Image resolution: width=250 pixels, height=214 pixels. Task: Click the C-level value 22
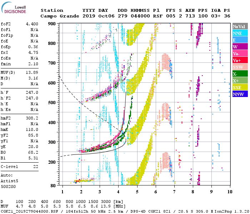point(36,167)
